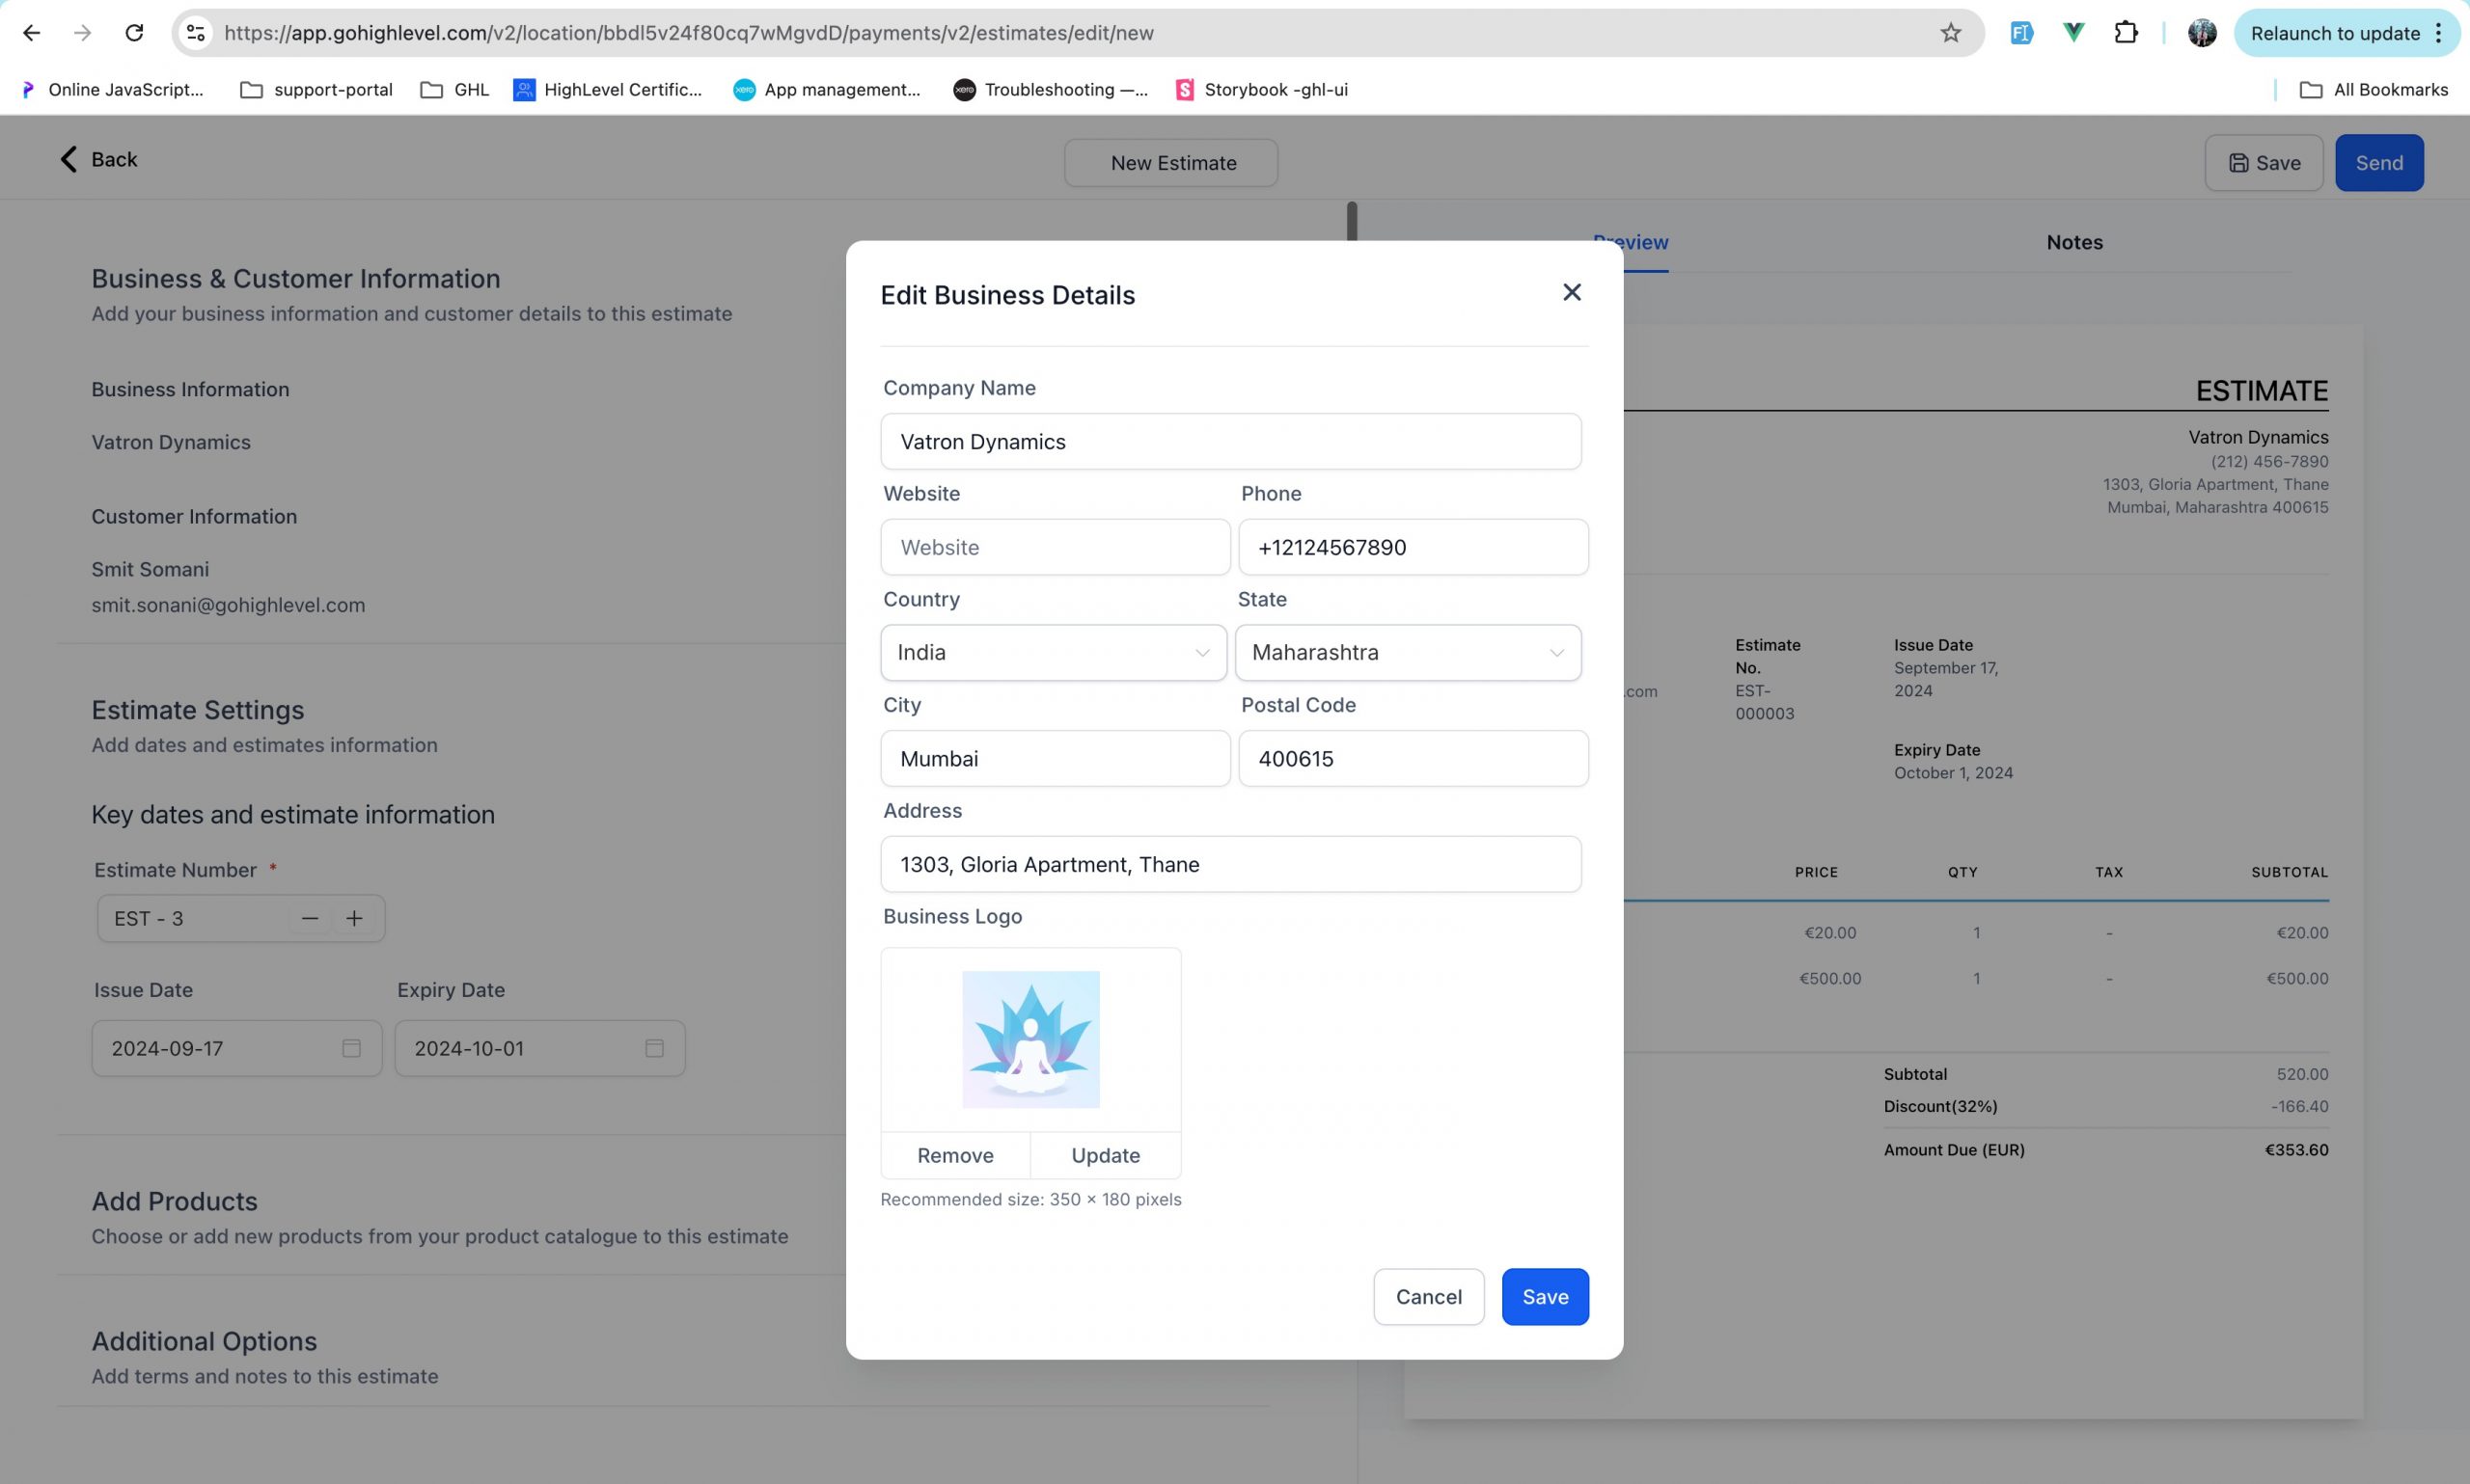This screenshot has width=2470, height=1484.
Task: Click the Send button
Action: coord(2379,162)
